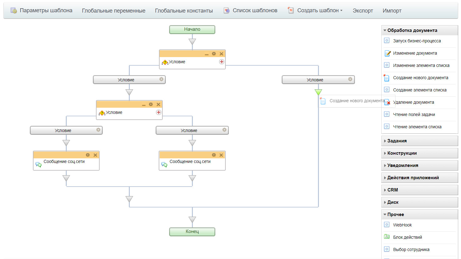The image size is (461, 259).
Task: Open Параметры шаблона
Action: [x=46, y=10]
